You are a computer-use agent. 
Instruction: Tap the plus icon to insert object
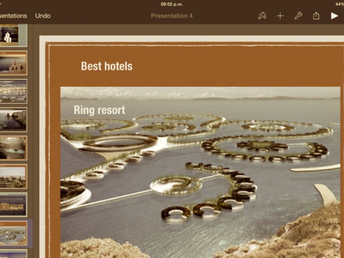tap(280, 16)
